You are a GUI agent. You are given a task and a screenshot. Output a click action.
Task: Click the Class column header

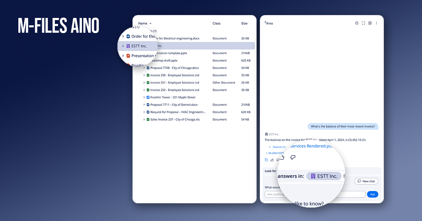pos(216,24)
